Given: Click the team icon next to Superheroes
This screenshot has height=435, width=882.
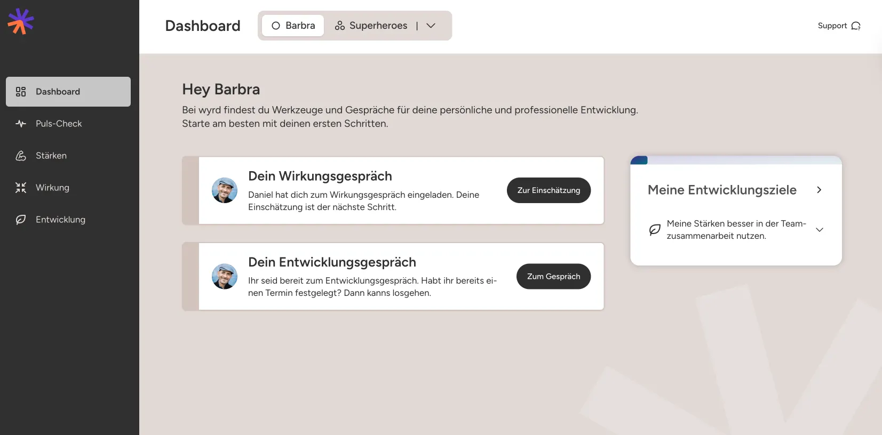Looking at the screenshot, I should point(340,25).
